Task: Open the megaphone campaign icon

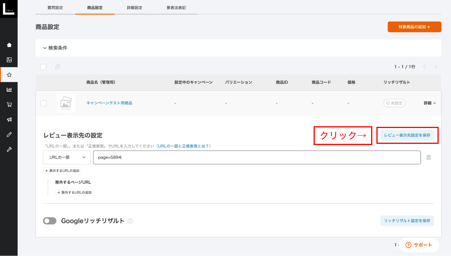Action: click(9, 119)
